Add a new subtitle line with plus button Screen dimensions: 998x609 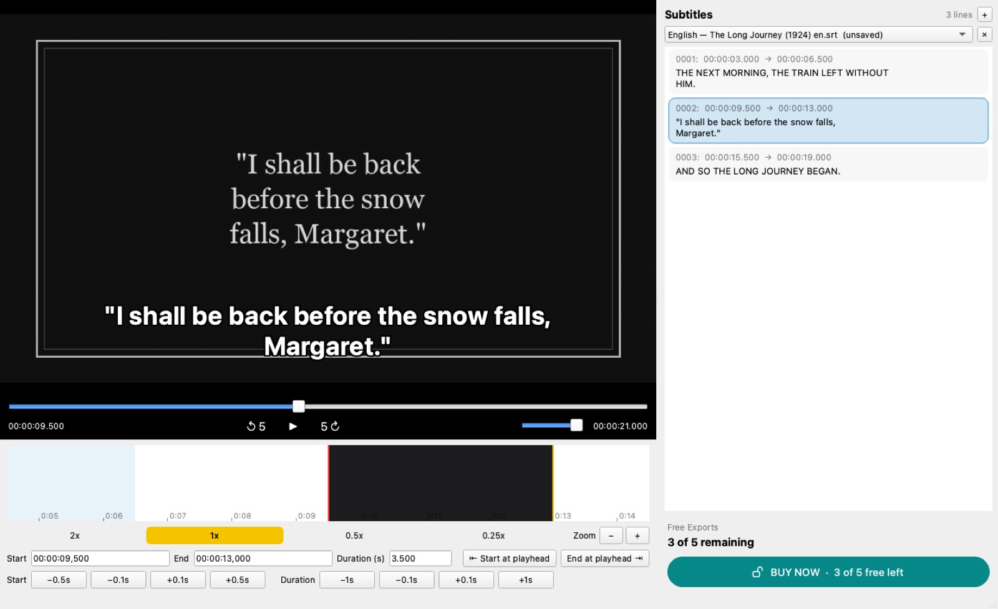coord(984,15)
